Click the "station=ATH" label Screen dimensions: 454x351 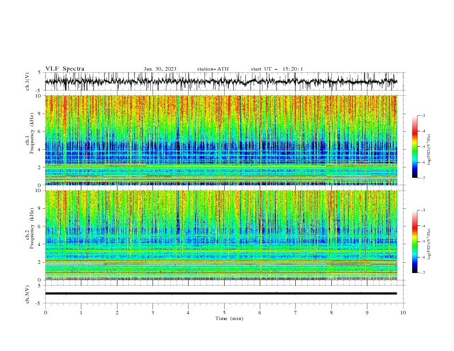pos(213,69)
